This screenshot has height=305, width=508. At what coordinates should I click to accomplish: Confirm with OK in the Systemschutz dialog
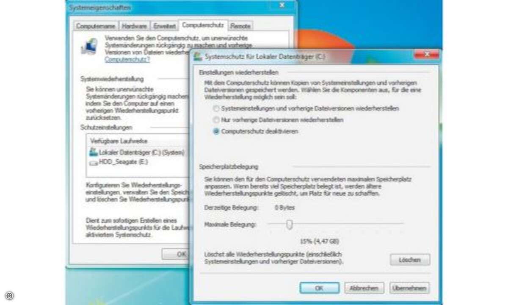click(x=319, y=288)
